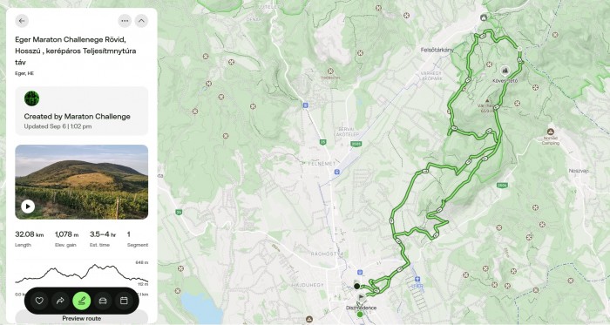The image size is (610, 325).
Task: Select the Köves-tető mountain peak marker
Action: [x=505, y=71]
